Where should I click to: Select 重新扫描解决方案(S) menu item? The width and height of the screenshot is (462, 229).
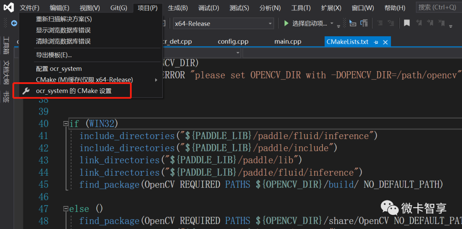tap(91, 19)
